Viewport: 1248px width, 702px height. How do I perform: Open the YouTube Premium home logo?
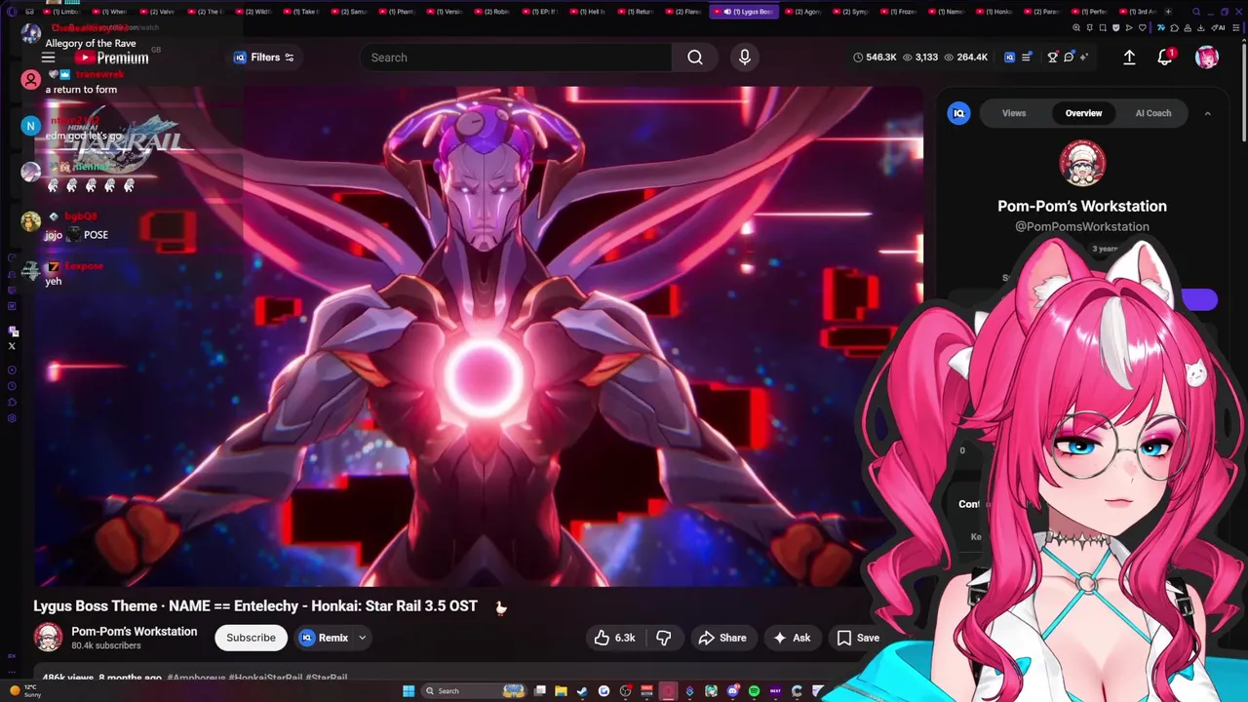pos(112,58)
